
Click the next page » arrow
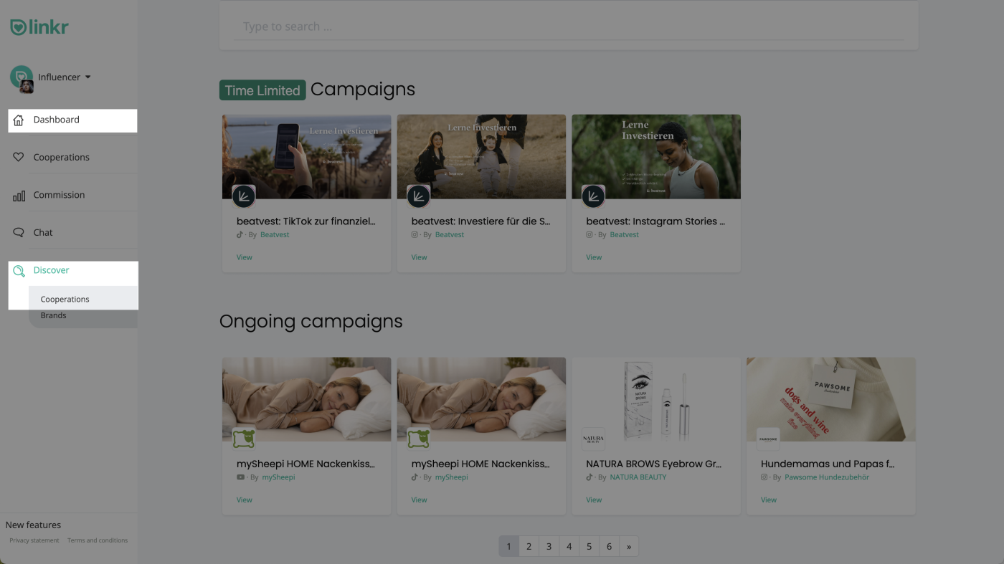[629, 546]
